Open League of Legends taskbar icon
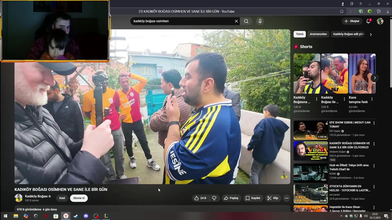This screenshot has width=392, height=220. tap(106, 216)
